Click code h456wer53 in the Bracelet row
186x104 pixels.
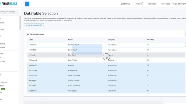[33, 65]
